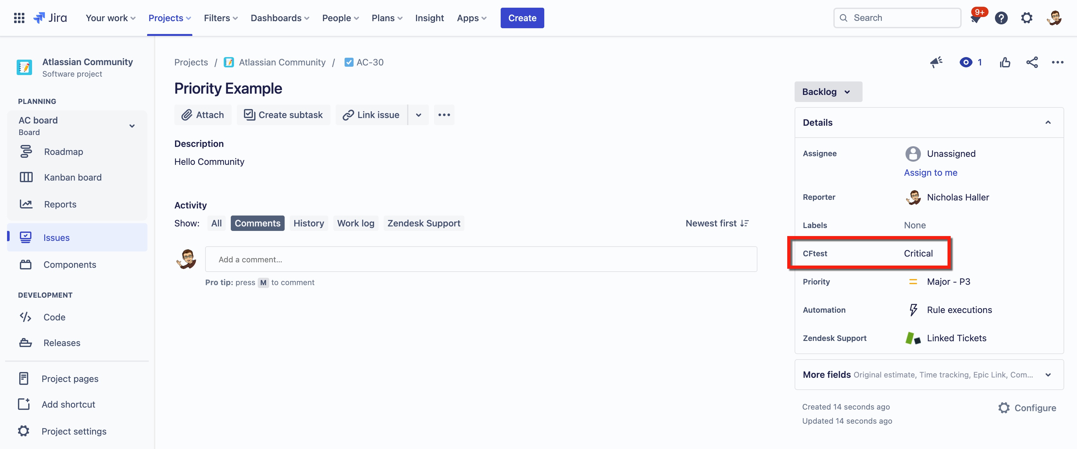This screenshot has height=449, width=1077.
Task: Collapse the Details panel
Action: click(1048, 122)
